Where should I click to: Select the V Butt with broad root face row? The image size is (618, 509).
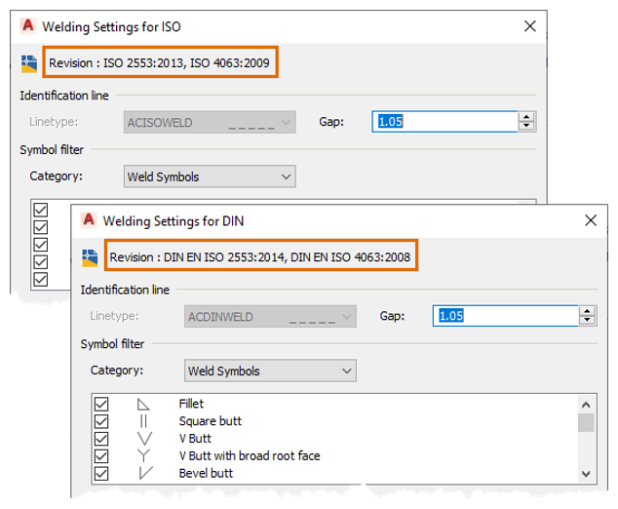click(250, 456)
